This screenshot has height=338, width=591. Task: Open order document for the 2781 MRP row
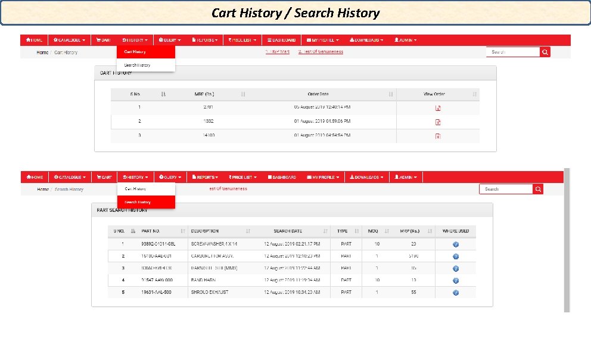tap(438, 108)
